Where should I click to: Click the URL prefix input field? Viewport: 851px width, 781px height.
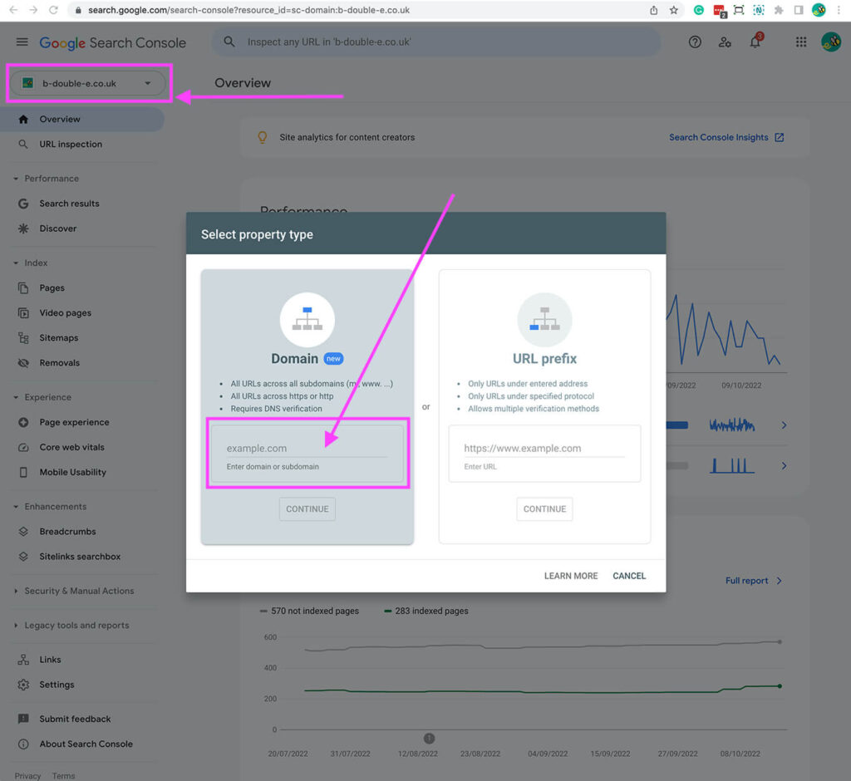pyautogui.click(x=544, y=449)
